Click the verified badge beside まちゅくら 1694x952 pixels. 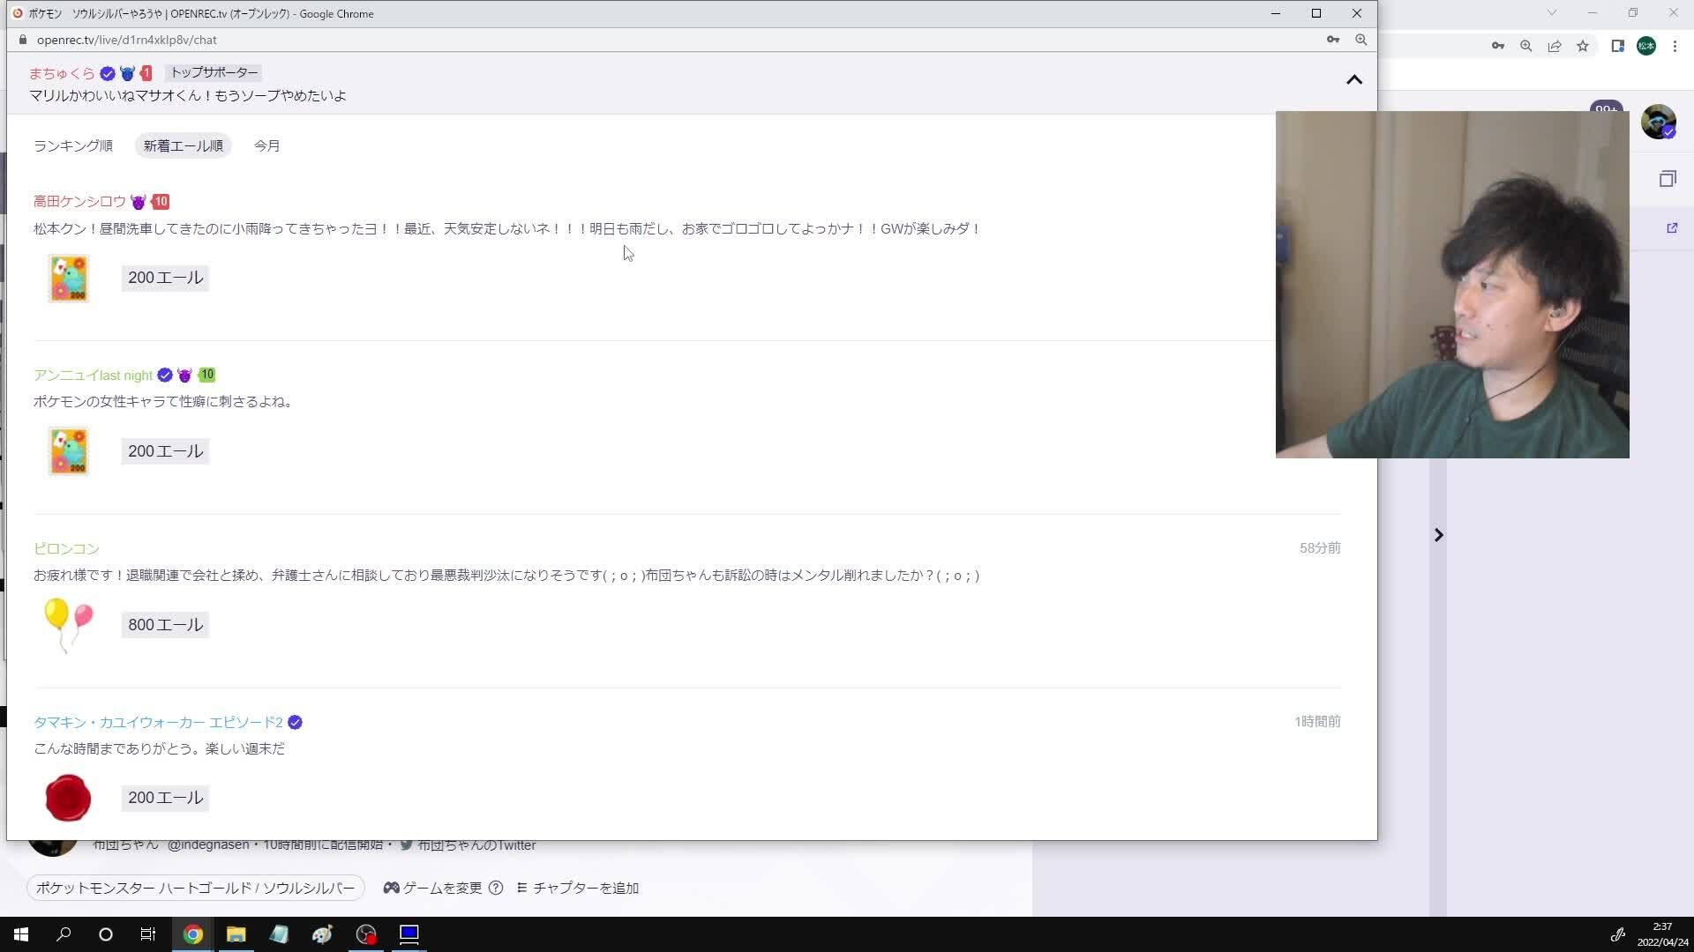[x=108, y=73]
